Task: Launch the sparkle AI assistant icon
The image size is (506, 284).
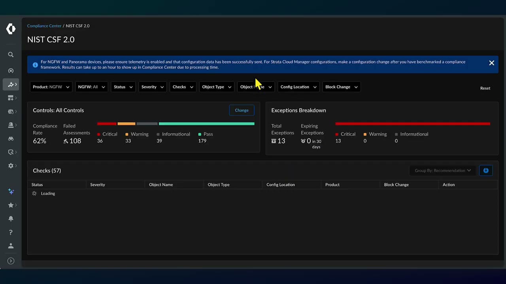Action: click(x=11, y=192)
